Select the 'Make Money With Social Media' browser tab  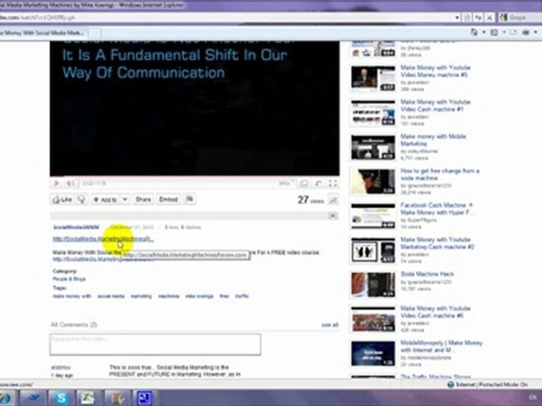(42, 33)
